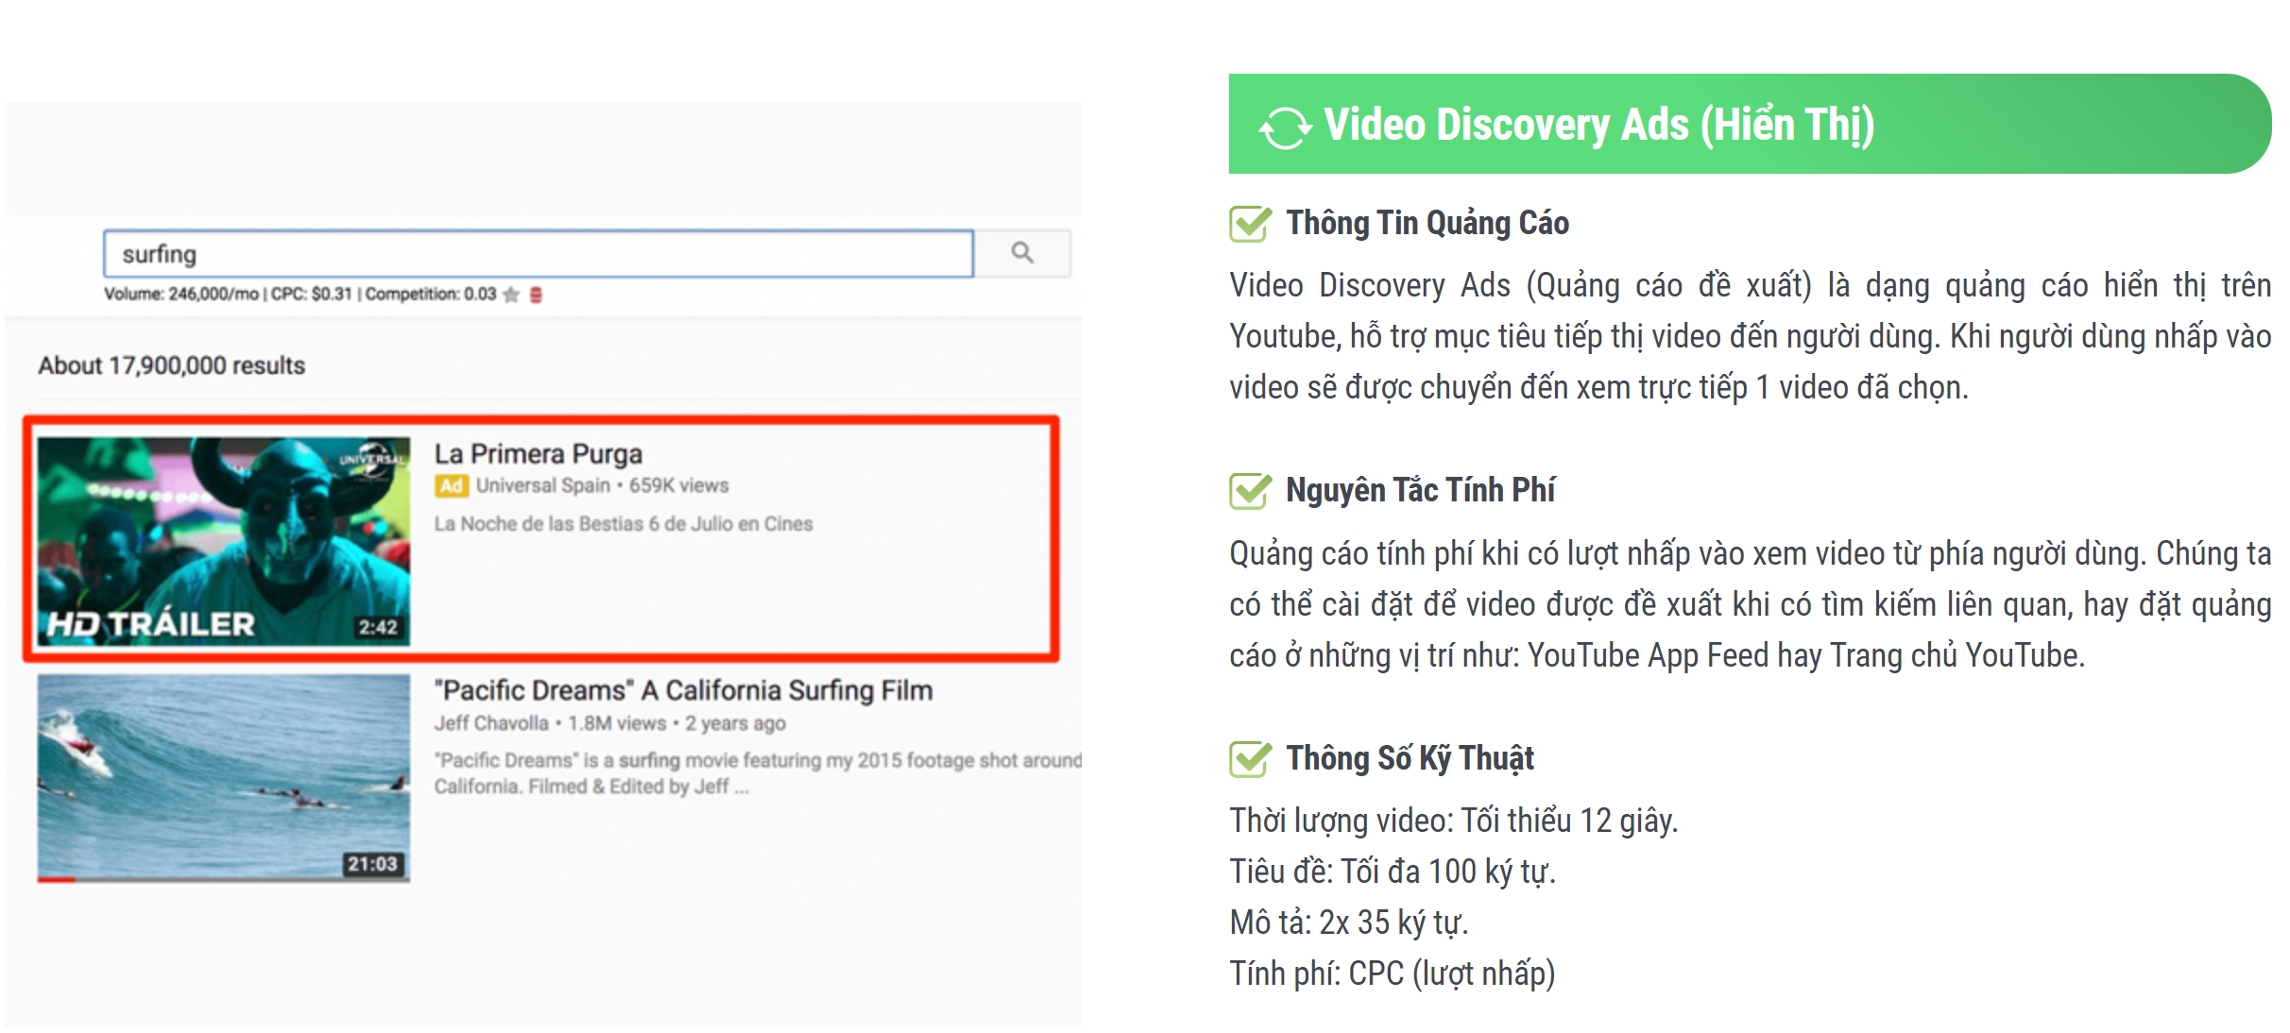Click the Video Discovery Ads green banner
Image resolution: width=2290 pixels, height=1033 pixels.
(x=1748, y=124)
